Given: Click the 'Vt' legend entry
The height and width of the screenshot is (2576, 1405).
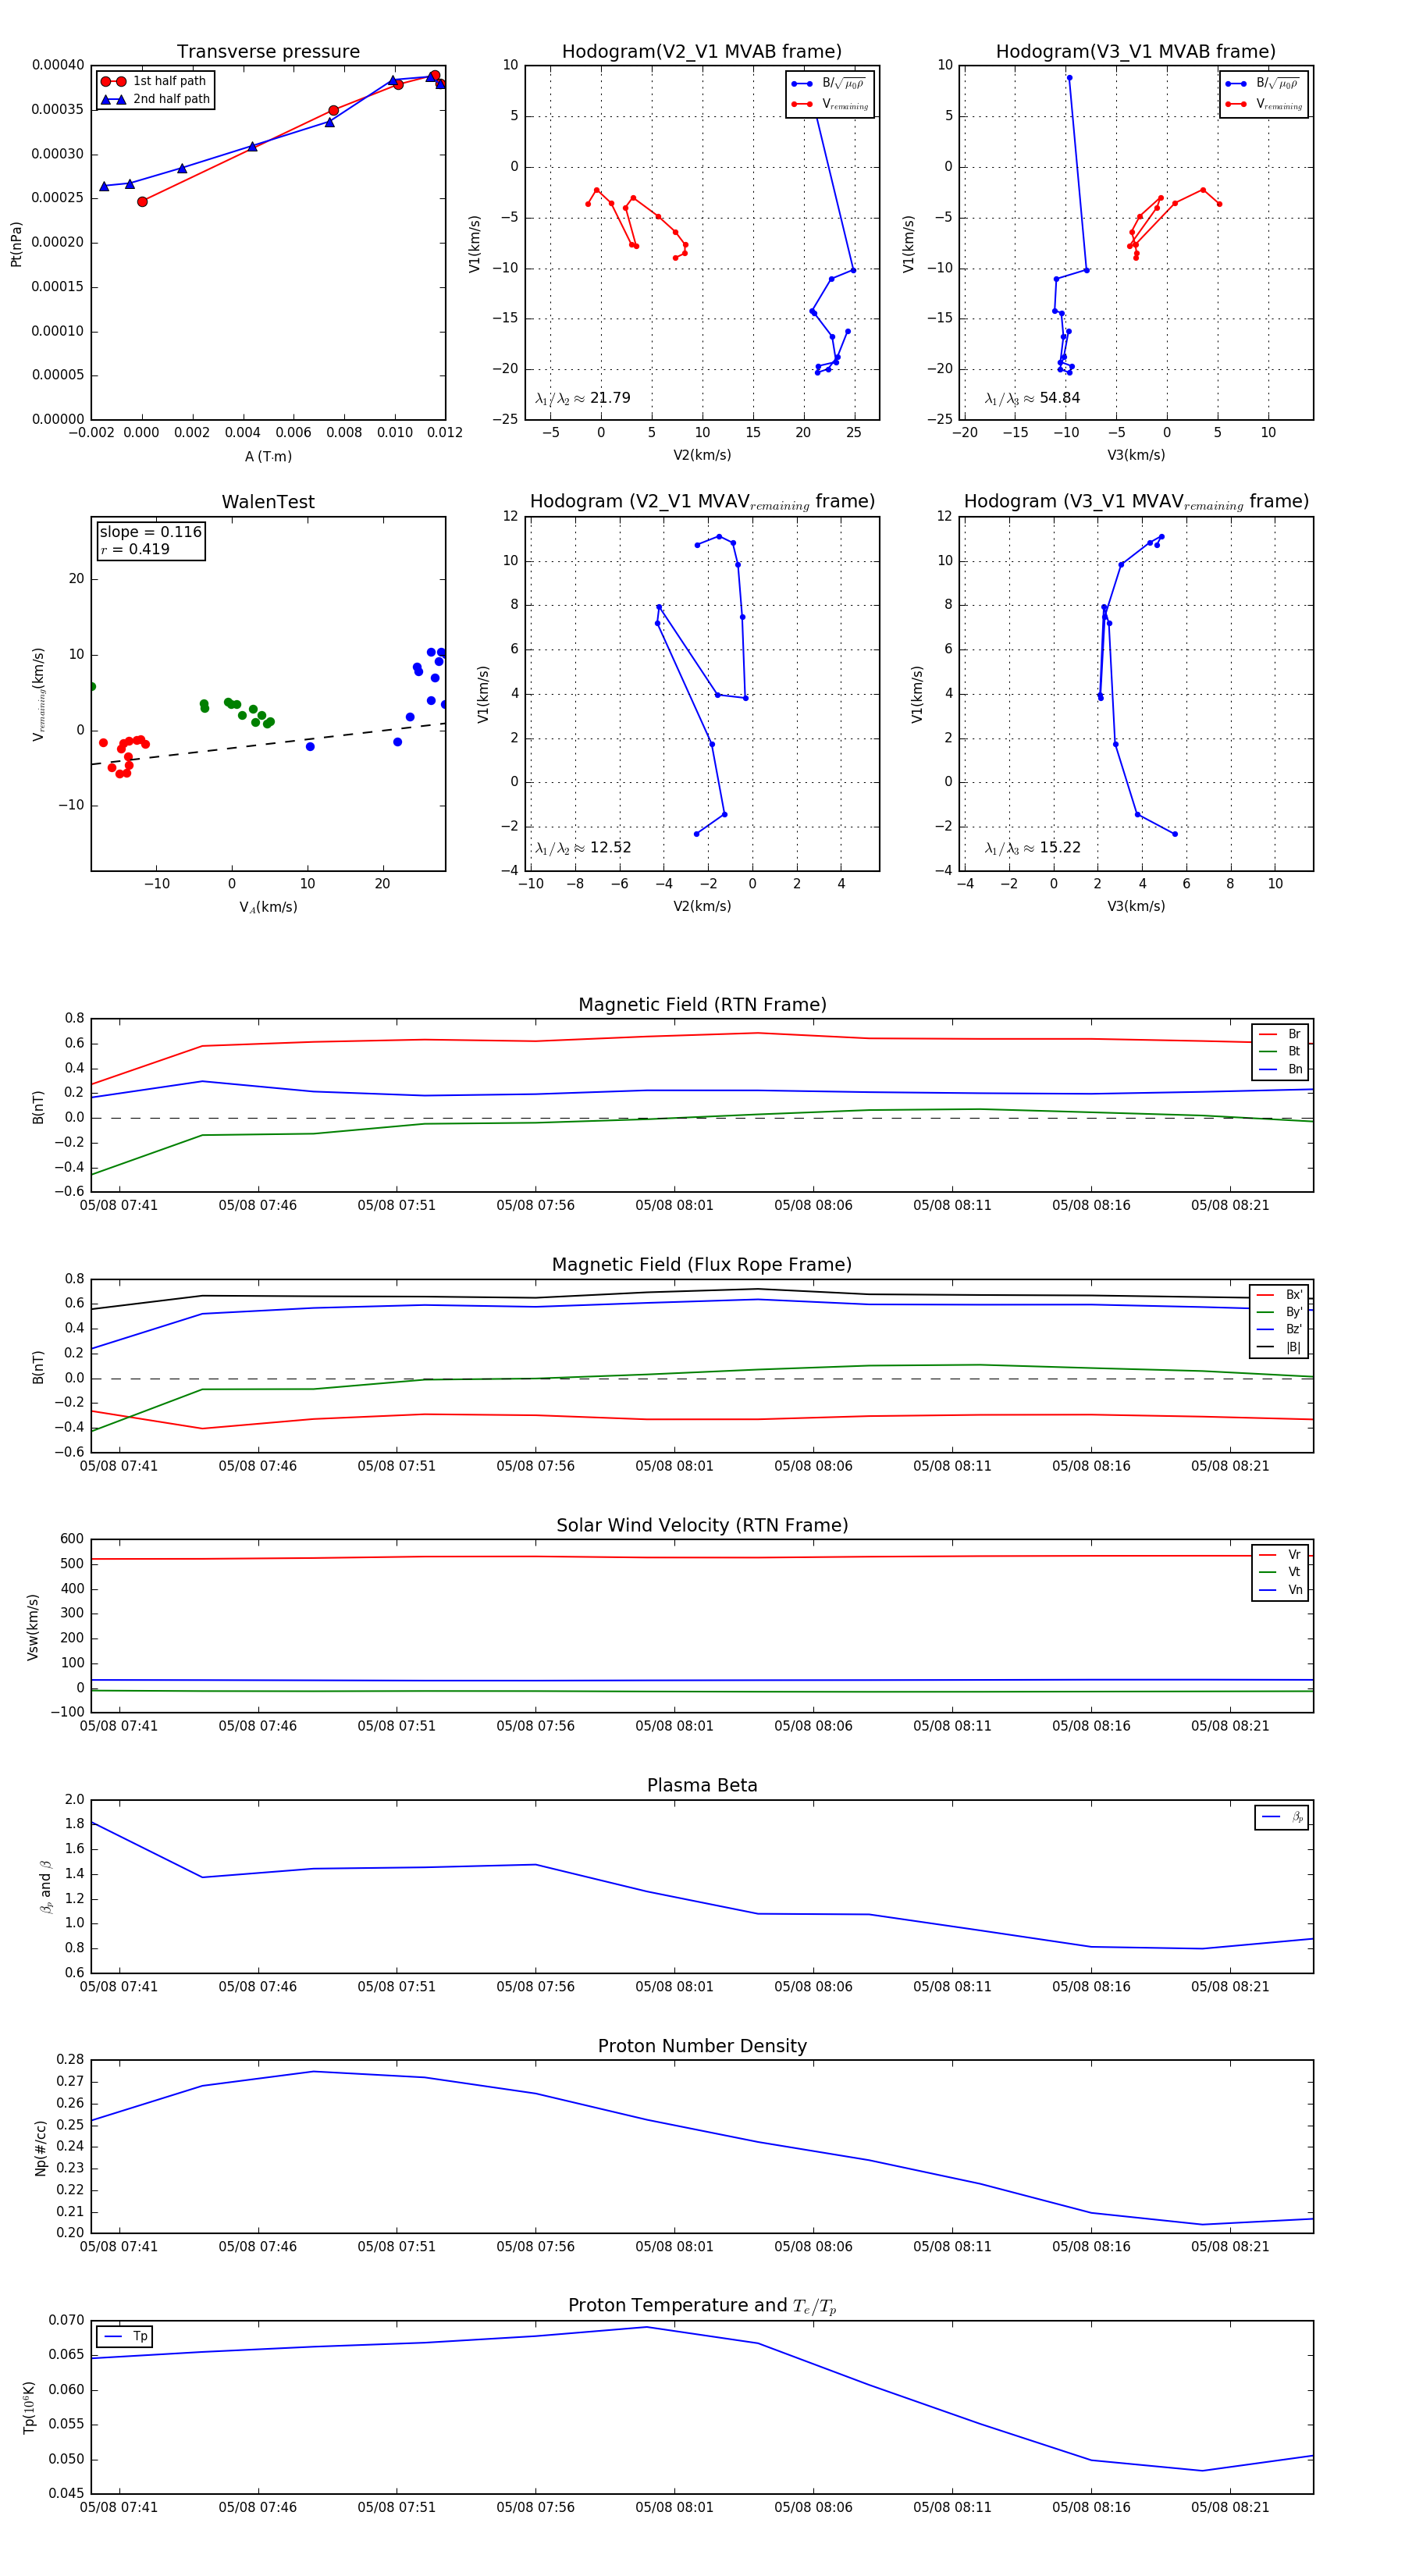Looking at the screenshot, I should [x=1280, y=1572].
